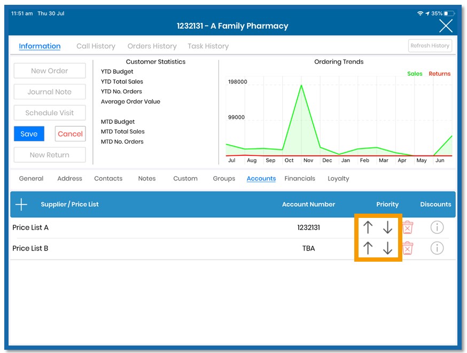The height and width of the screenshot is (353, 467).
Task: Go to the Loyalty sub-tab
Action: (338, 178)
